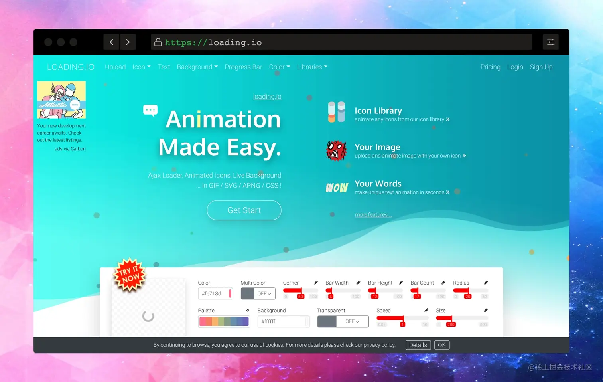Click the WOW text icon
This screenshot has height=382, width=603.
tap(337, 188)
